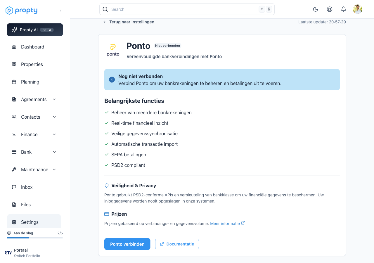The width and height of the screenshot is (374, 263).
Task: Click the Maintenance wrench icon
Action: click(x=14, y=169)
